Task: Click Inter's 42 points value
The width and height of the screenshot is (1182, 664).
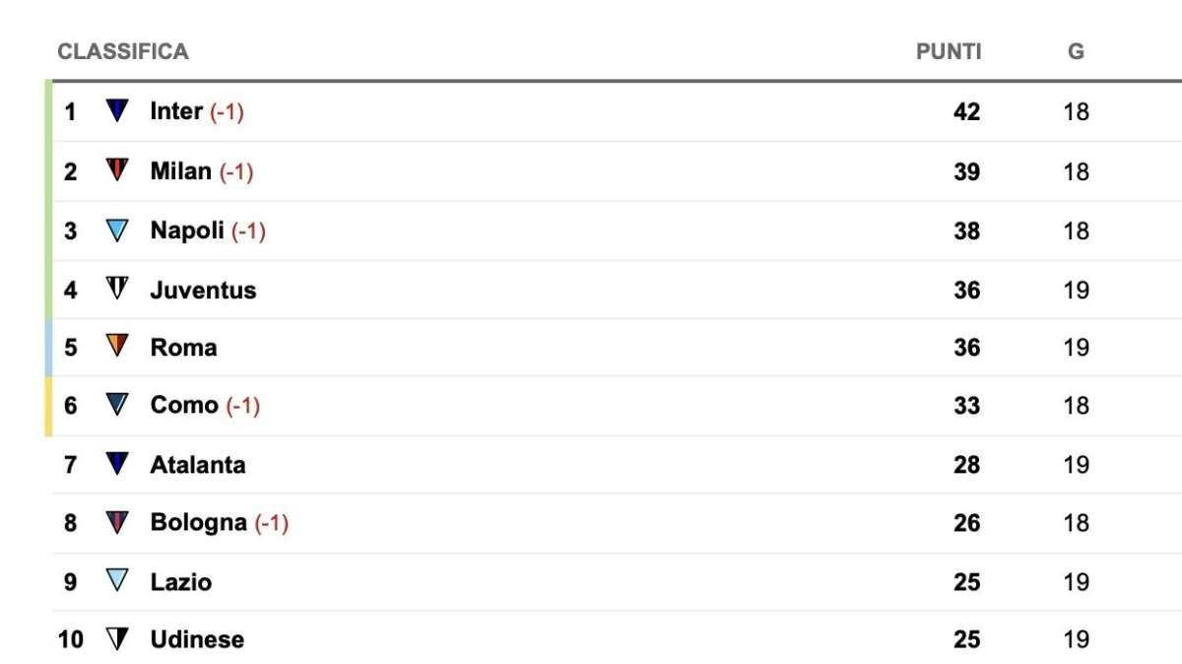Action: [966, 112]
